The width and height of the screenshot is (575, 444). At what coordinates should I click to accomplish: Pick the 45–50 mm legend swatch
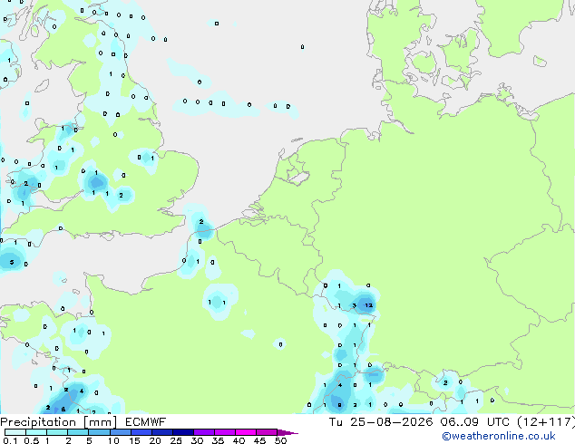click(x=267, y=432)
